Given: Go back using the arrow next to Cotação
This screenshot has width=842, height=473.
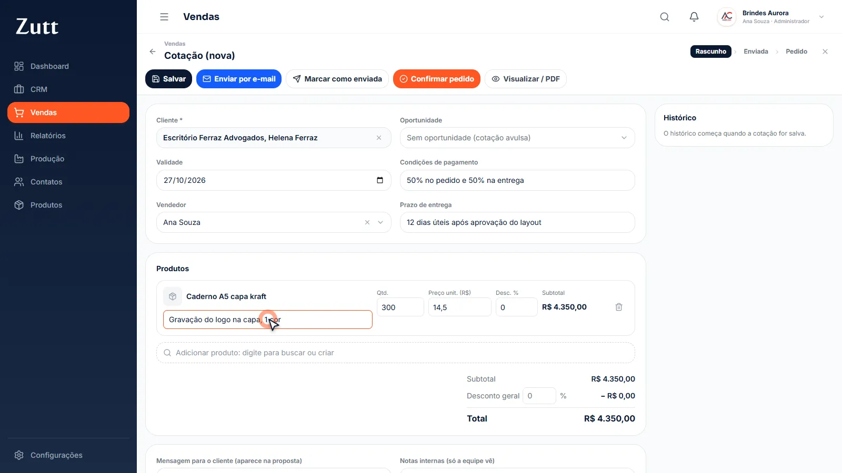Looking at the screenshot, I should point(153,52).
